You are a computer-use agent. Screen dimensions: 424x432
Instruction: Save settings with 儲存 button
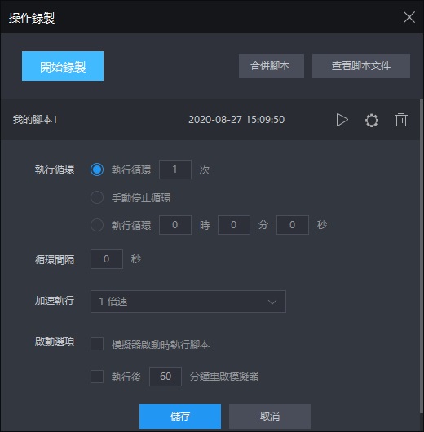[180, 417]
